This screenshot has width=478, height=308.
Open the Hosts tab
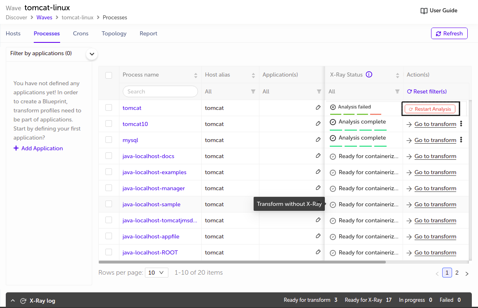click(13, 33)
